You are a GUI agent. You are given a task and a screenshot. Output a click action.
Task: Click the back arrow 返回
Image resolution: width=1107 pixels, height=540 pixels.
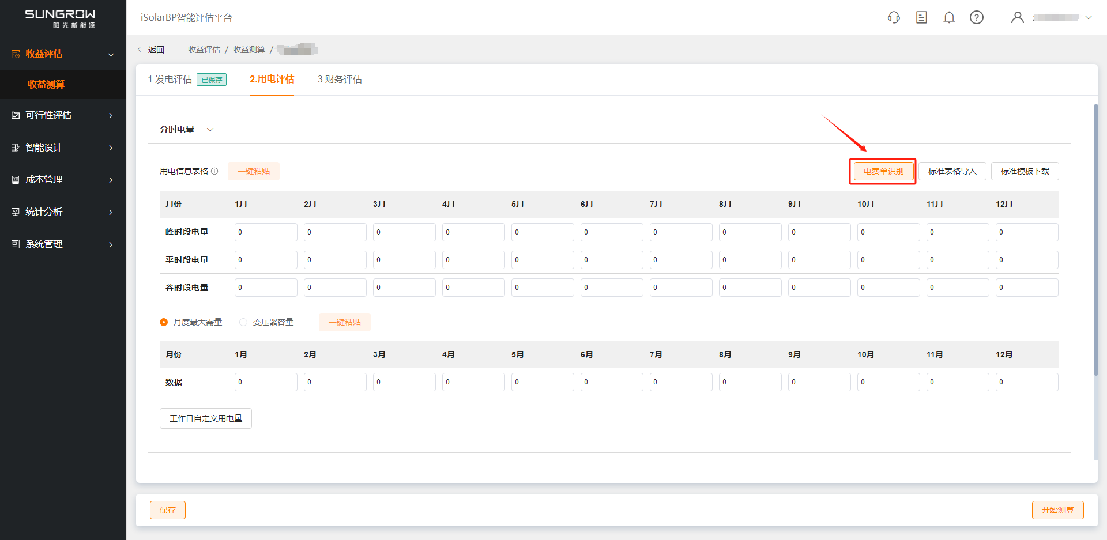tap(151, 50)
